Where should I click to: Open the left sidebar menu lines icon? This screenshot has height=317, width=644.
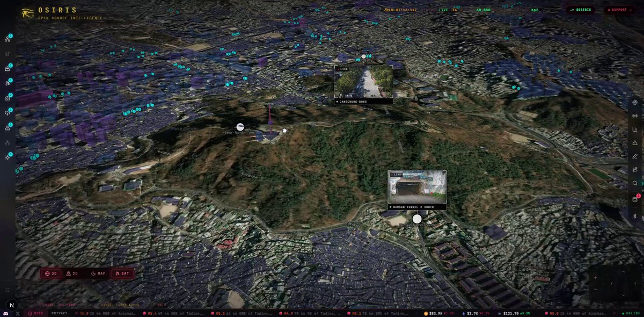coord(8,290)
